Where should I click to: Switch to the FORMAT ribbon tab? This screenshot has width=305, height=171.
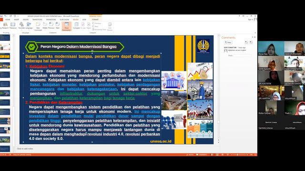[x=95, y=19]
